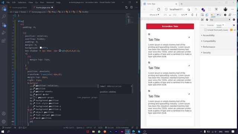Toggle device emulation in DevTools
Screen dimensions: 238x134
207,15
